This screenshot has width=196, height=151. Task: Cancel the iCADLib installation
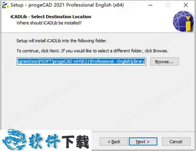[x=176, y=142]
